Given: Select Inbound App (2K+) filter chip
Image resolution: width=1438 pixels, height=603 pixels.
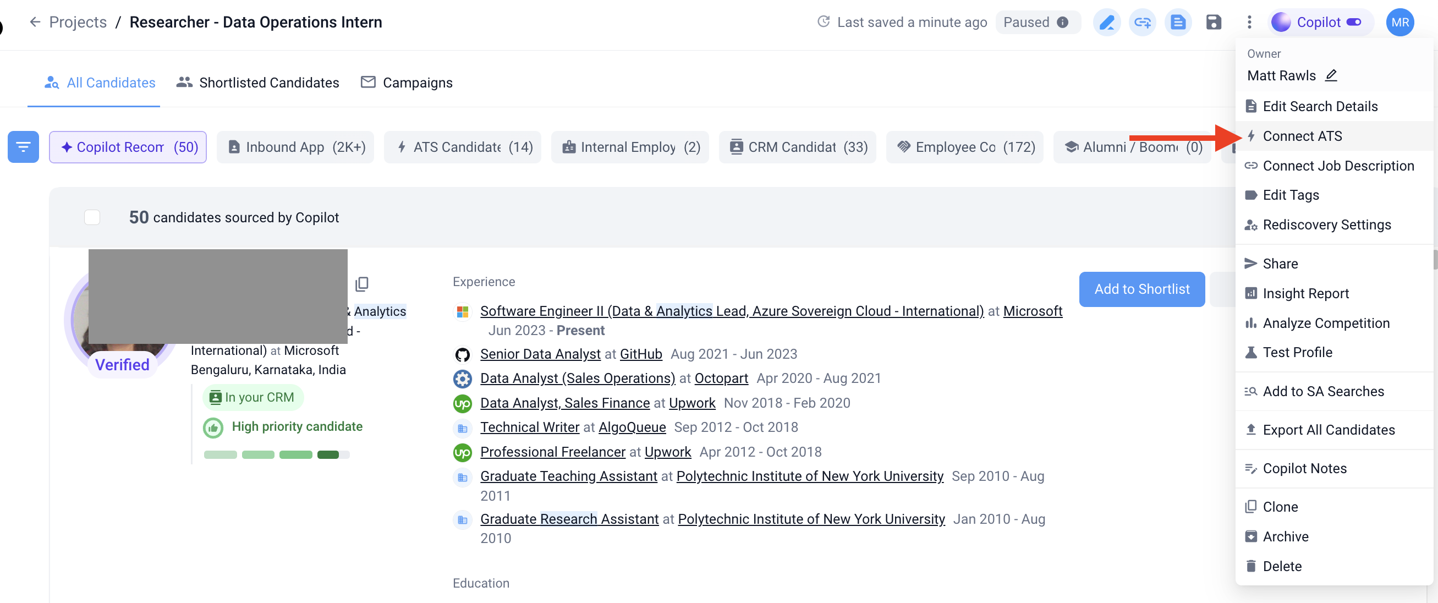Looking at the screenshot, I should tap(295, 147).
